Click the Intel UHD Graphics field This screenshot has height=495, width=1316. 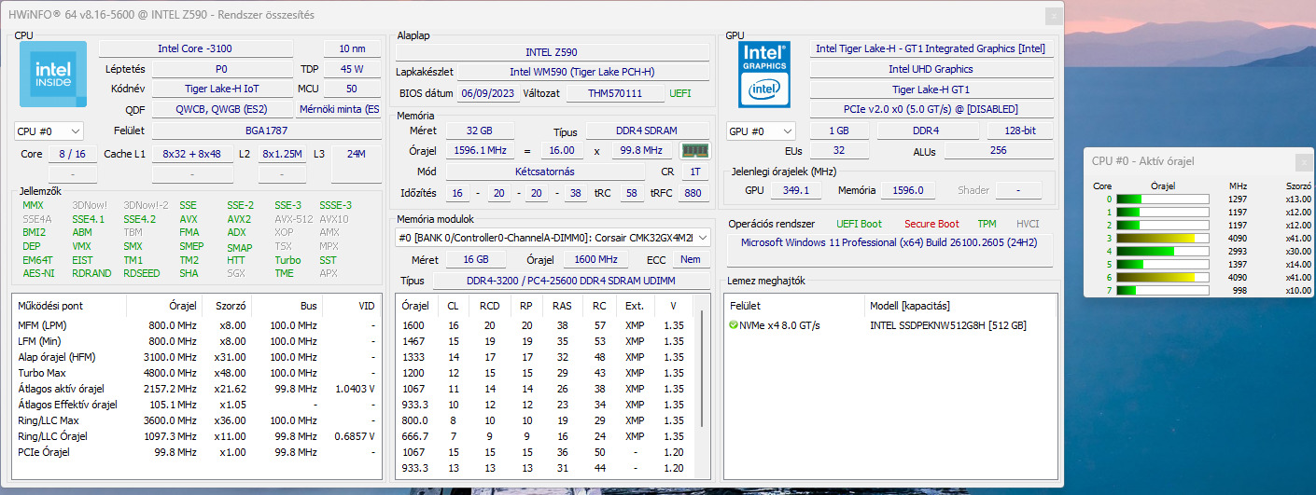click(x=931, y=69)
